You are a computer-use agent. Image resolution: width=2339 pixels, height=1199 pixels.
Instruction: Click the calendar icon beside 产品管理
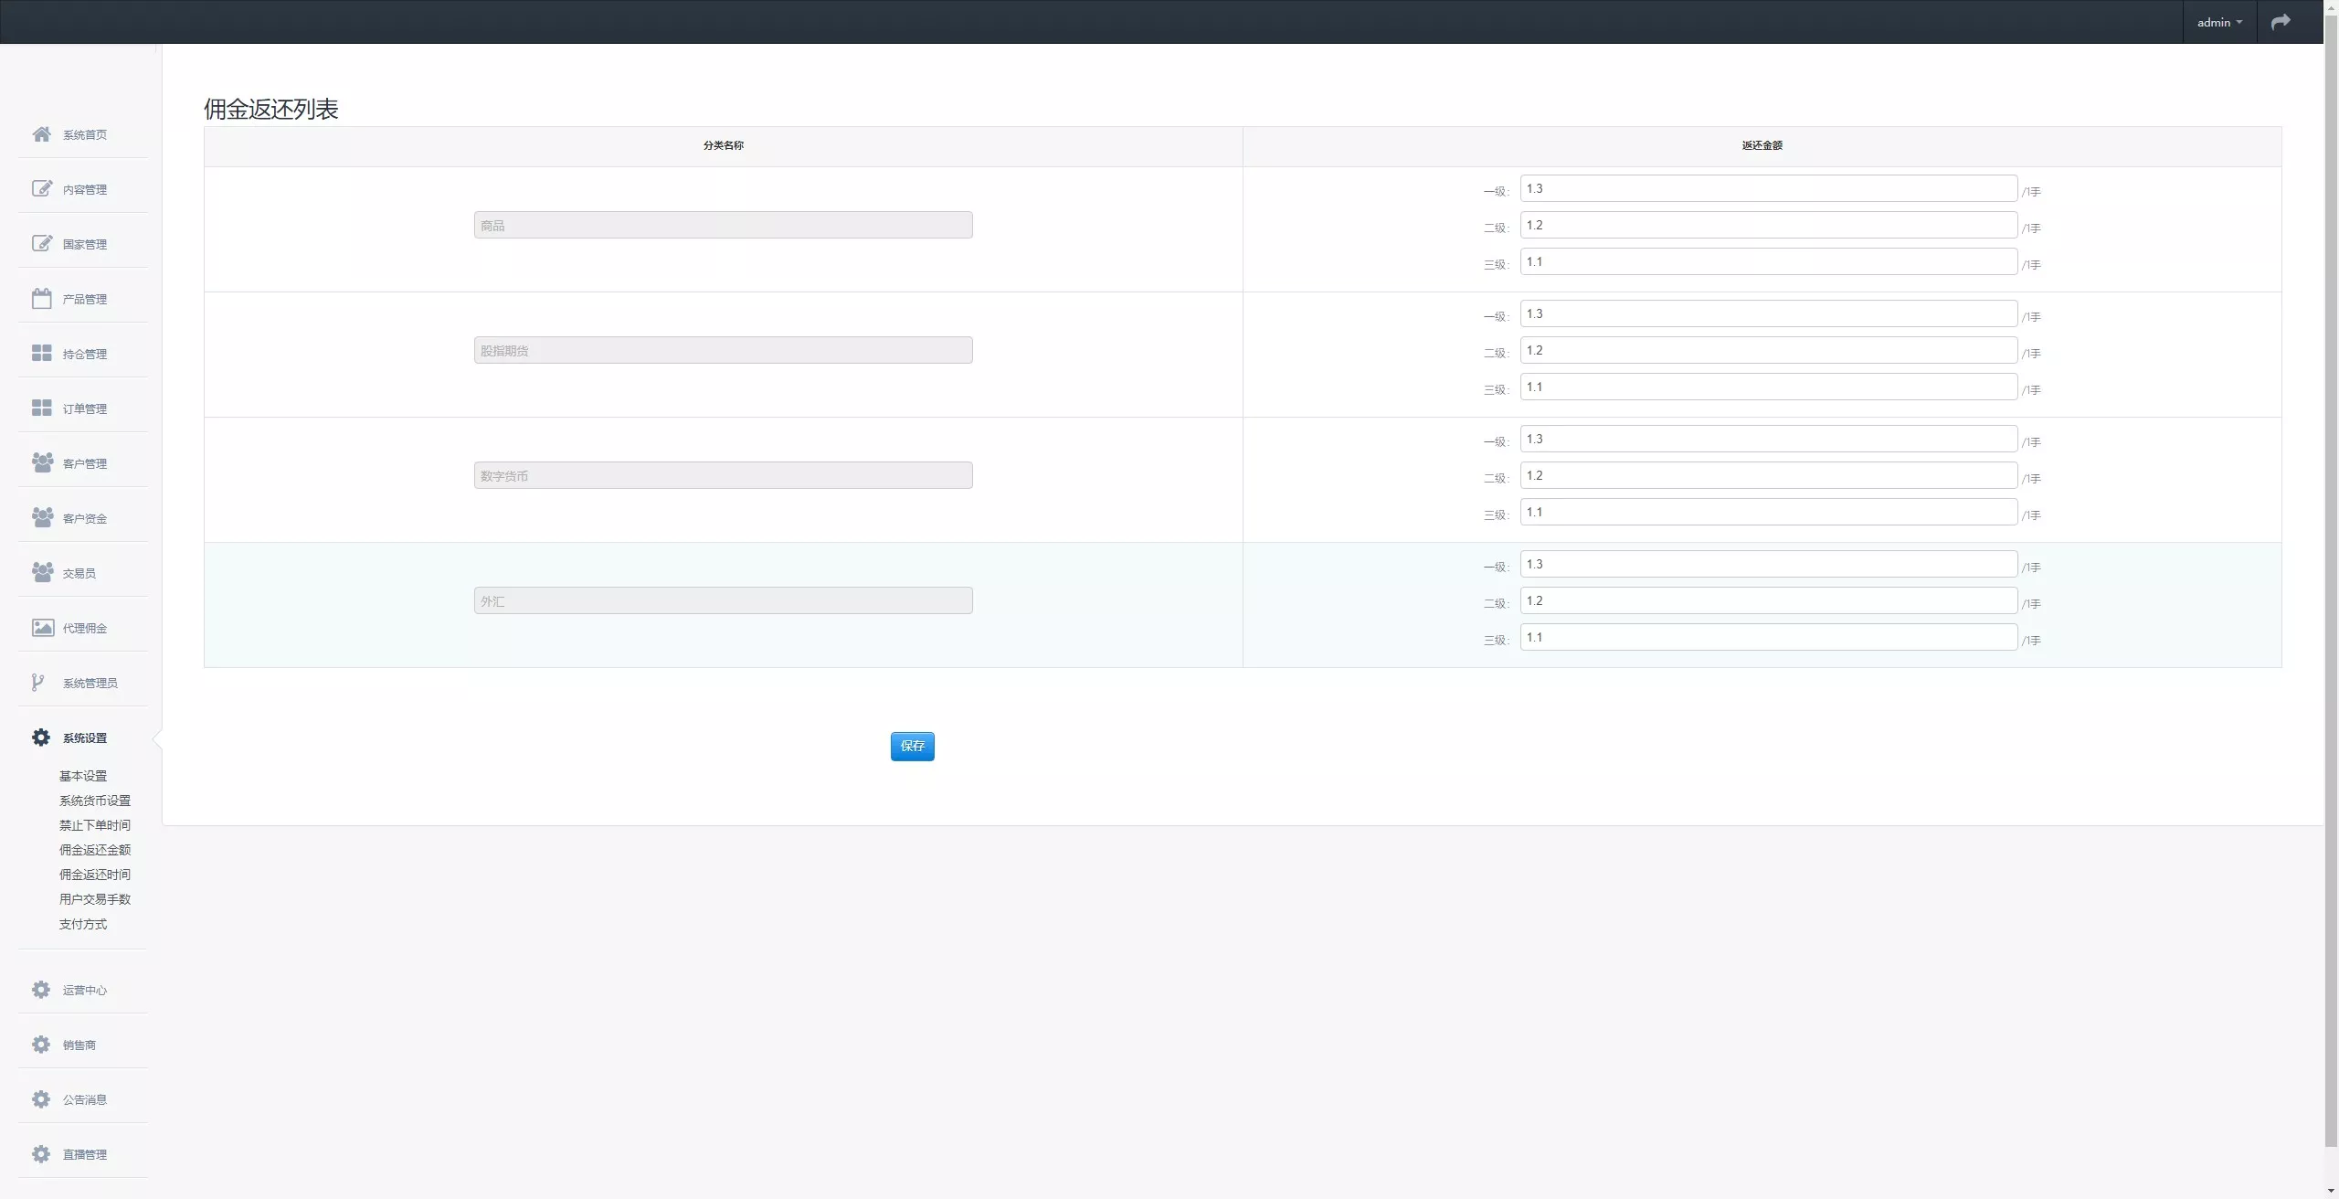pos(41,299)
